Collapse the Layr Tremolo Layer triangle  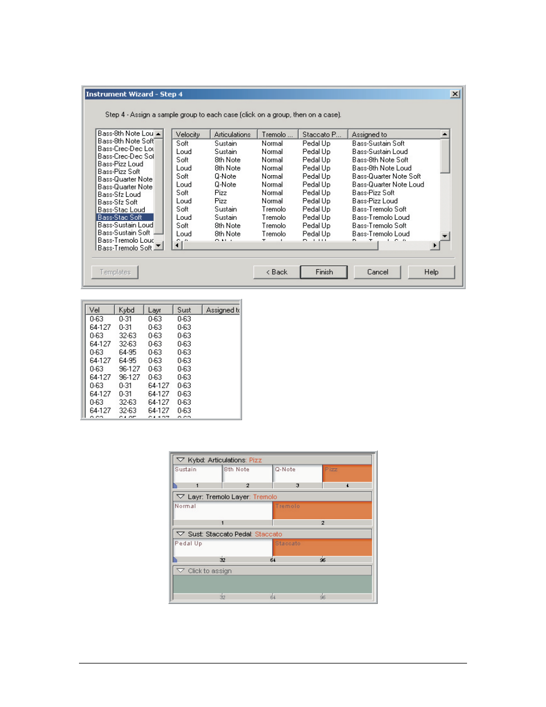pos(180,497)
